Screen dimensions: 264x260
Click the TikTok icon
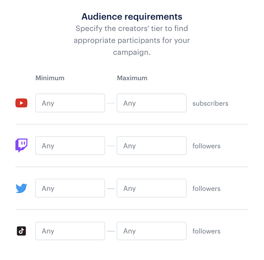22,231
